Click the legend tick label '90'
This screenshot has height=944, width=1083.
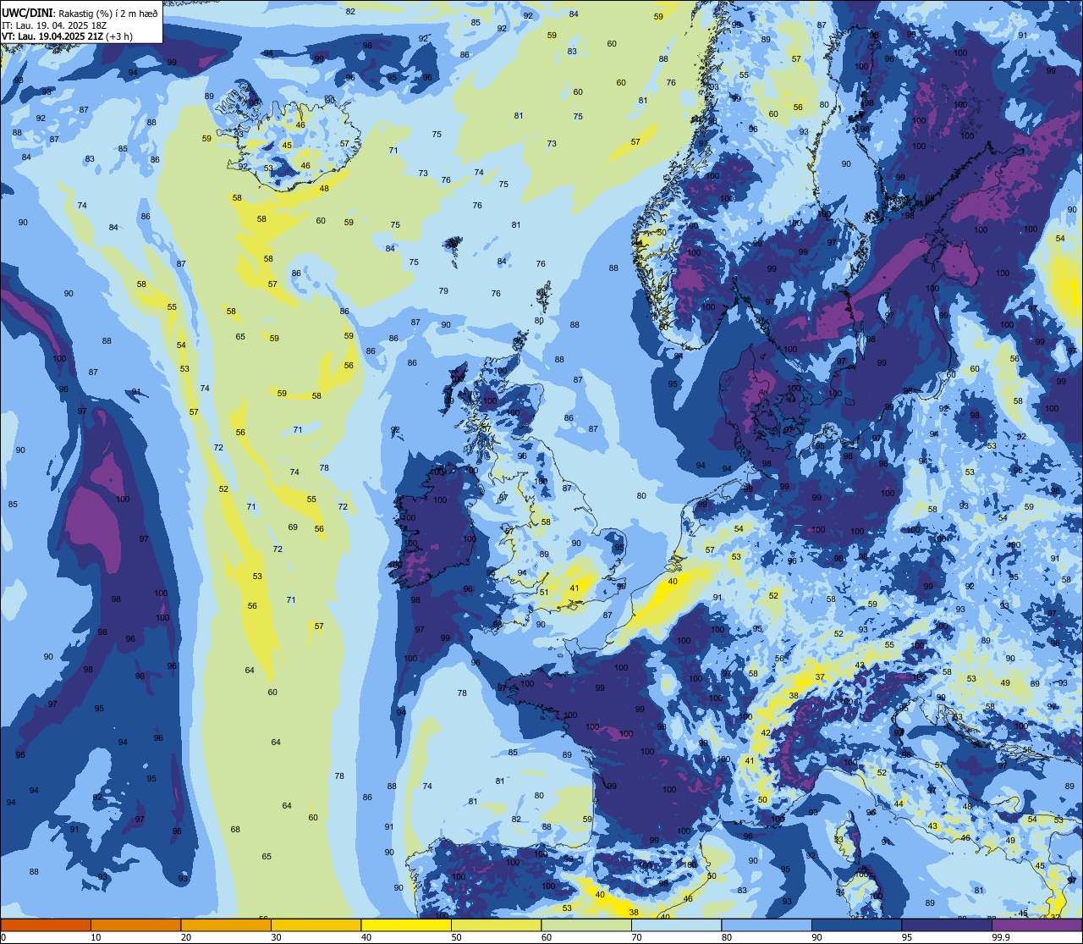[x=816, y=937]
